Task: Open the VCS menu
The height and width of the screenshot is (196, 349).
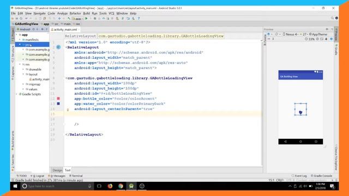Action: click(111, 13)
